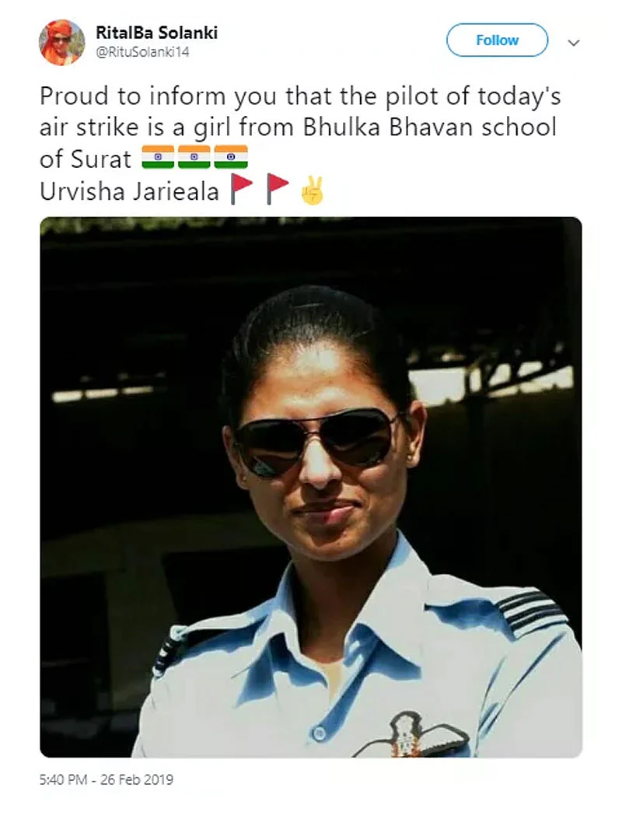Click the Follow button
Viewport: 622px width, 826px height.
pyautogui.click(x=497, y=40)
